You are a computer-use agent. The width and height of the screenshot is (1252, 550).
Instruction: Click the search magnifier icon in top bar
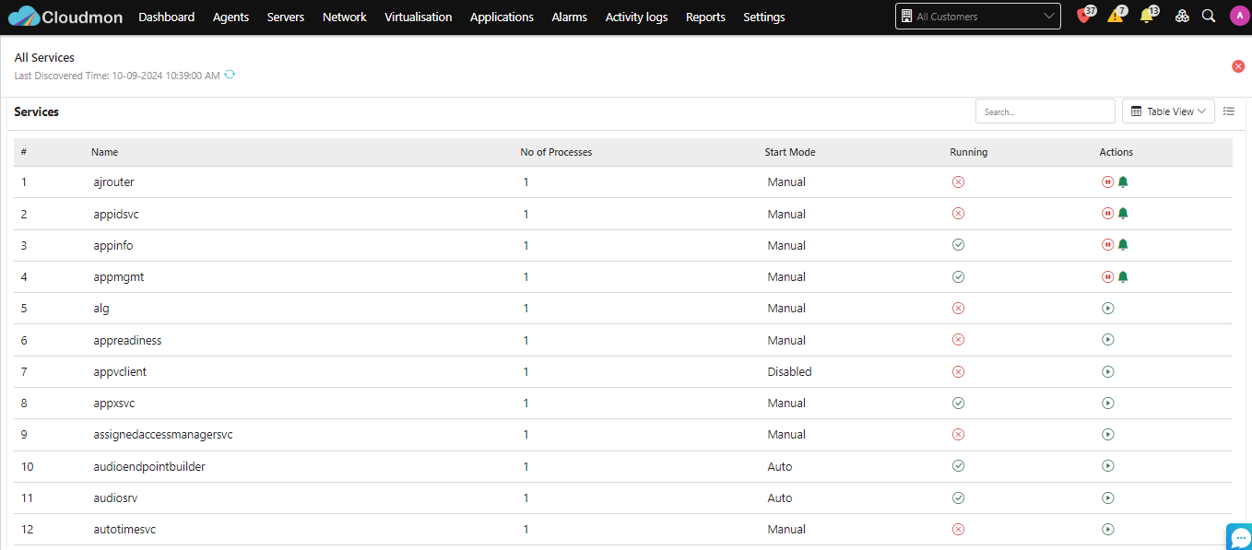(1209, 17)
